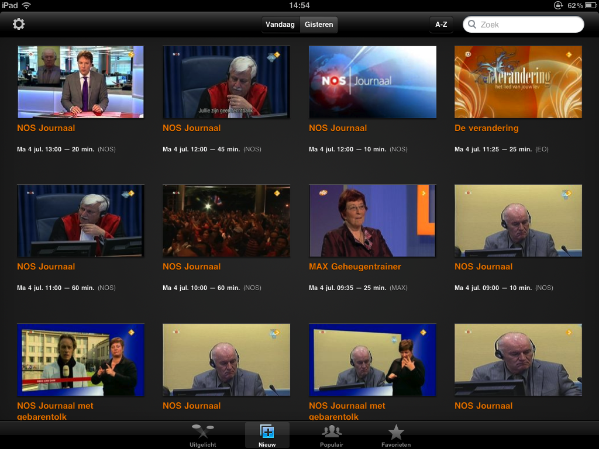The image size is (599, 449).
Task: Select the NOS Journaal title for 13:00
Action: (x=46, y=128)
